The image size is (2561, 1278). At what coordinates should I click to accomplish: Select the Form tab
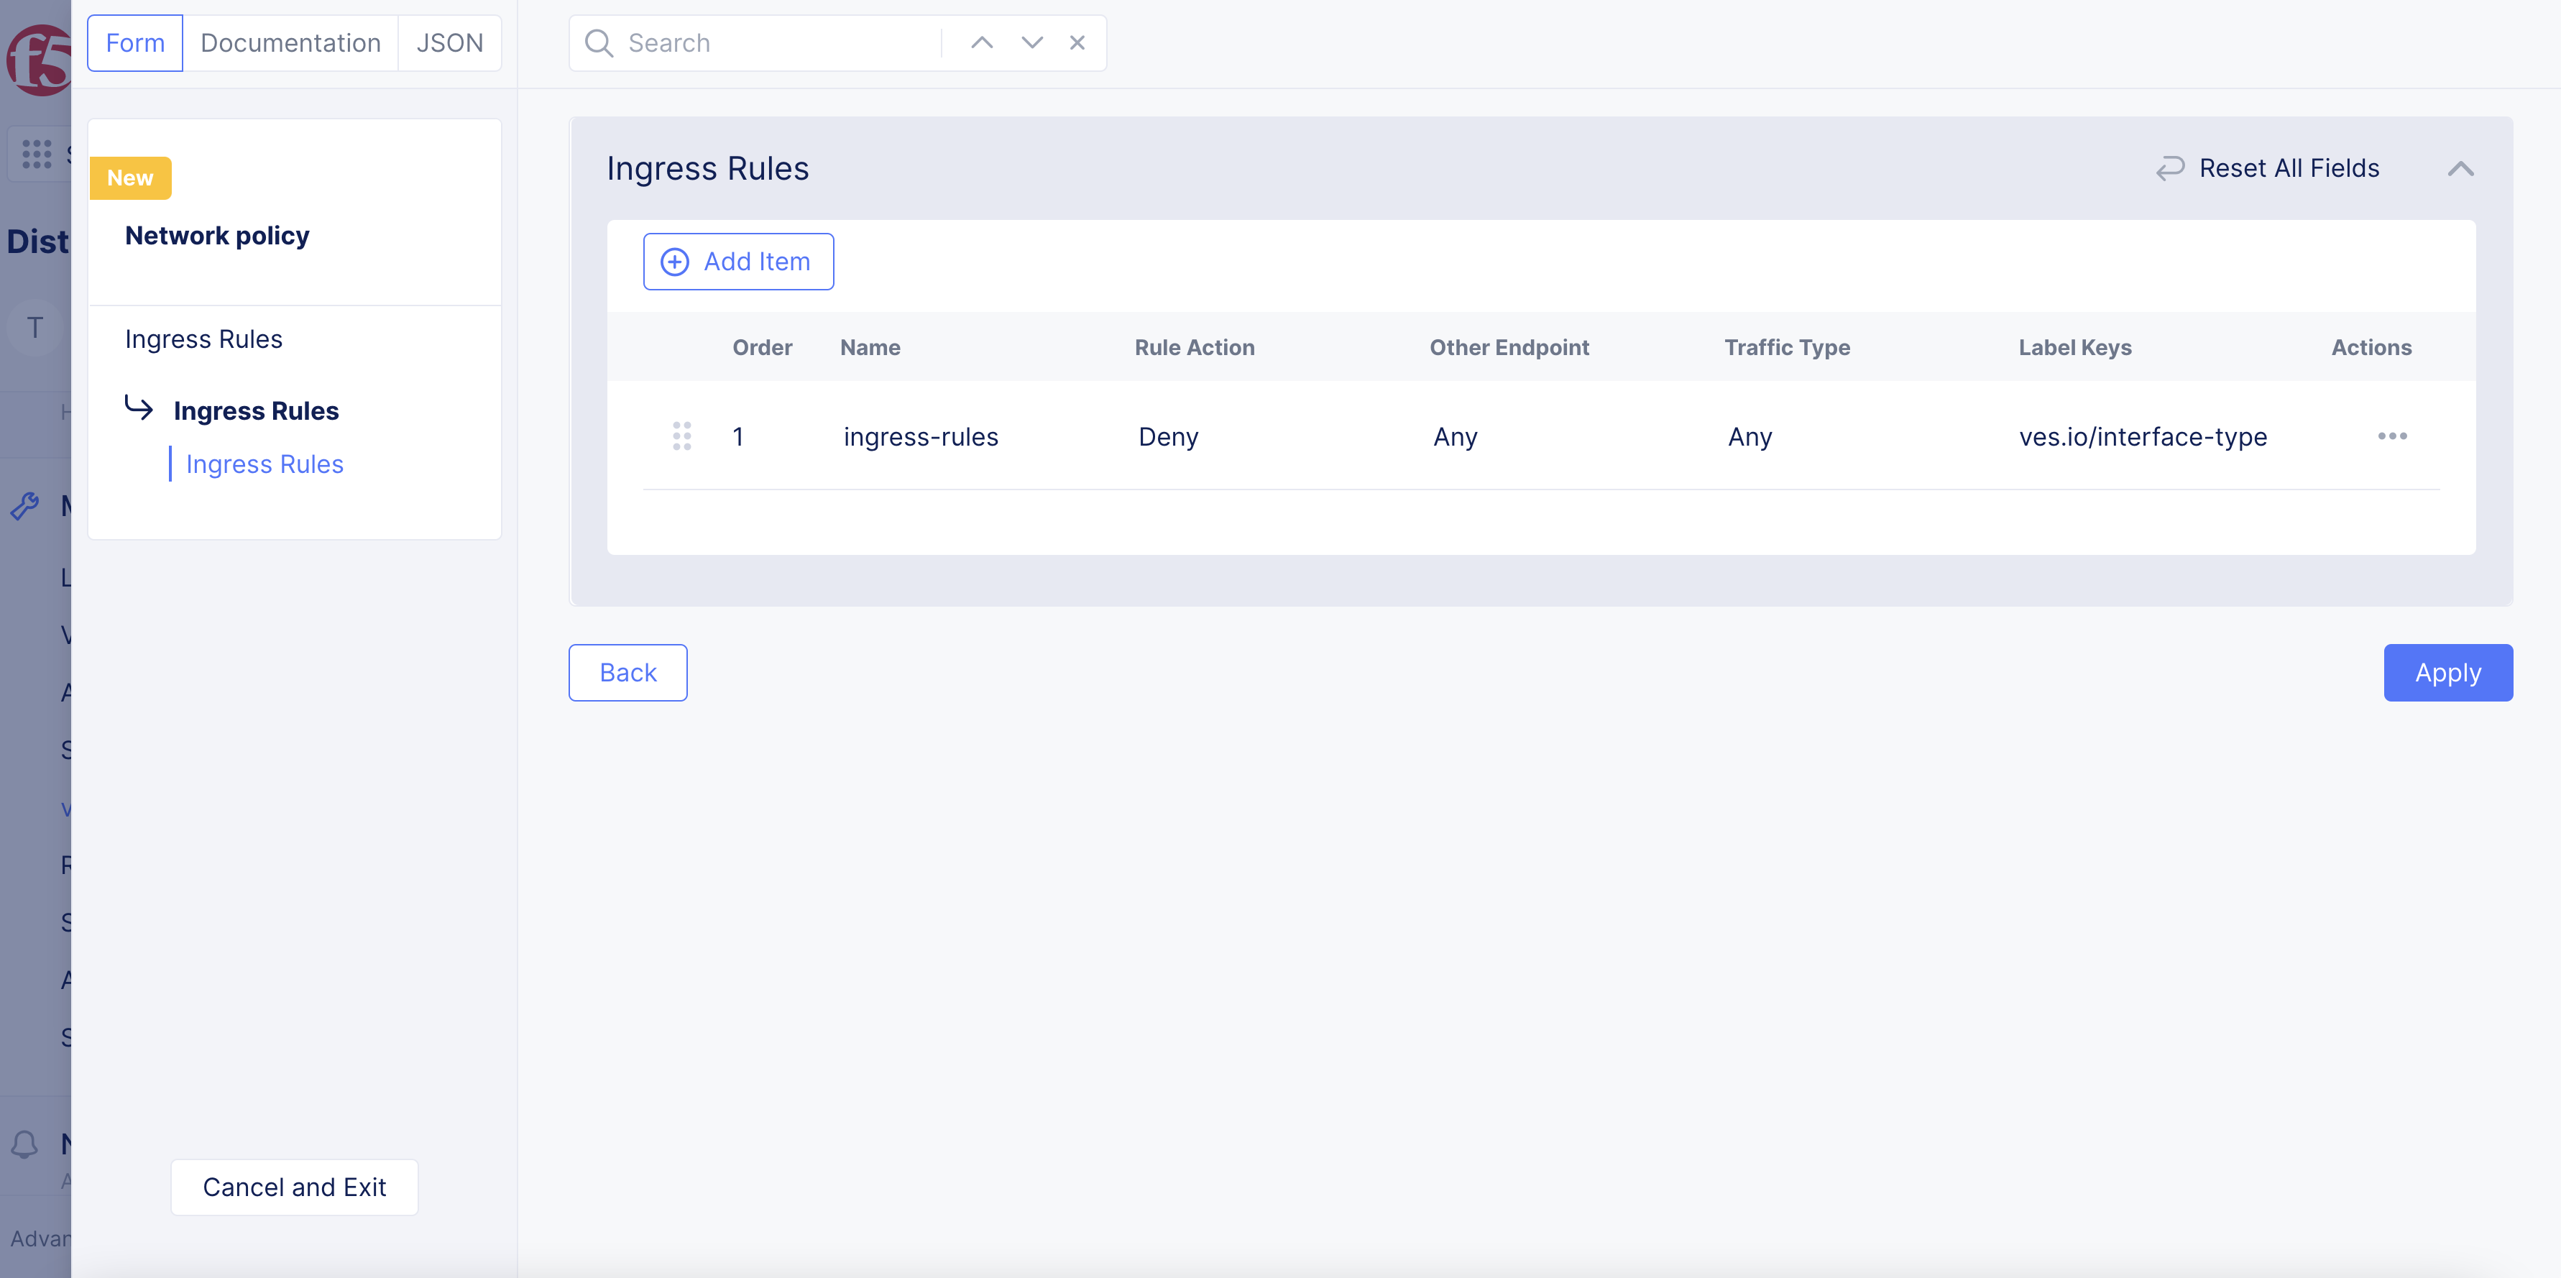(x=135, y=42)
